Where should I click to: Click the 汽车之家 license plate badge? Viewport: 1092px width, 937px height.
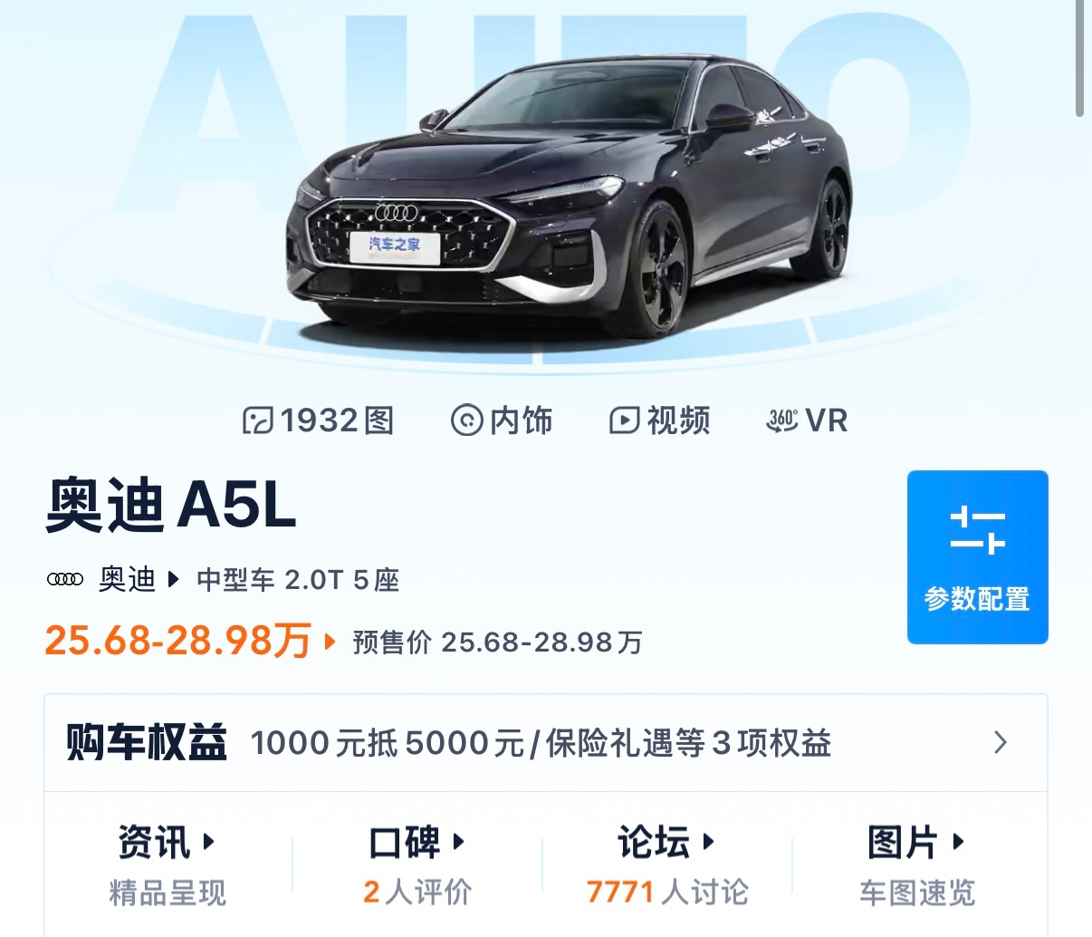pyautogui.click(x=395, y=246)
